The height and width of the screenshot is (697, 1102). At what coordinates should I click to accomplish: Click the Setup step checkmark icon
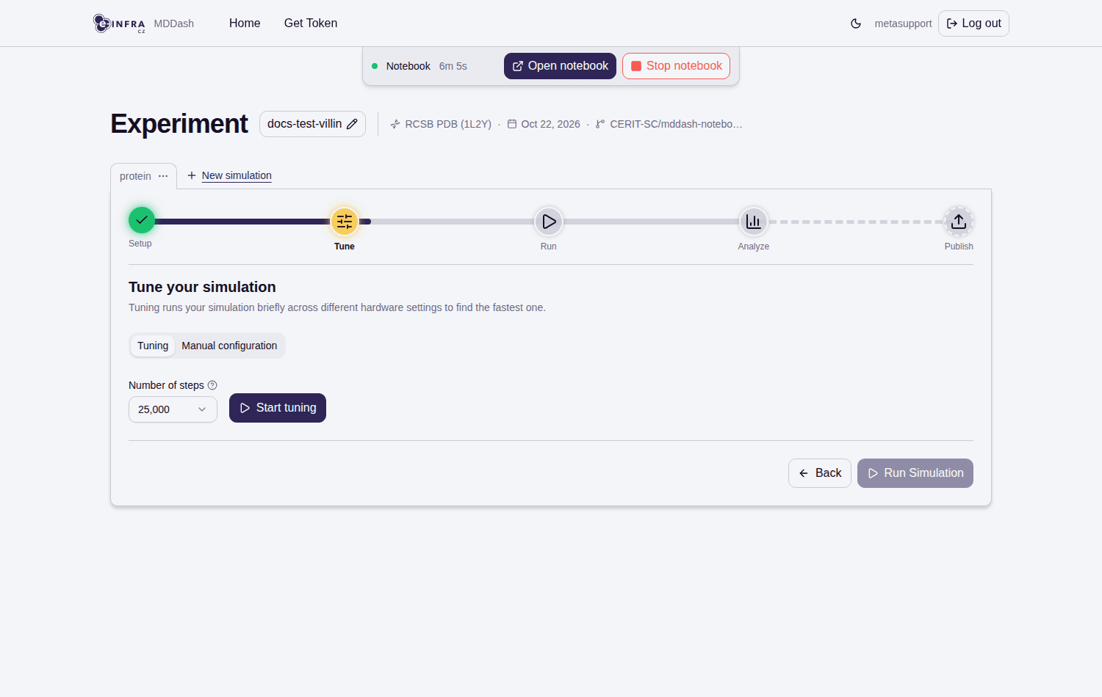point(142,220)
